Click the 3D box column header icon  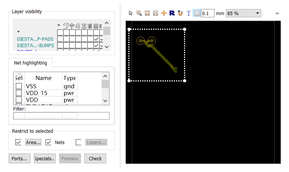coord(66,26)
